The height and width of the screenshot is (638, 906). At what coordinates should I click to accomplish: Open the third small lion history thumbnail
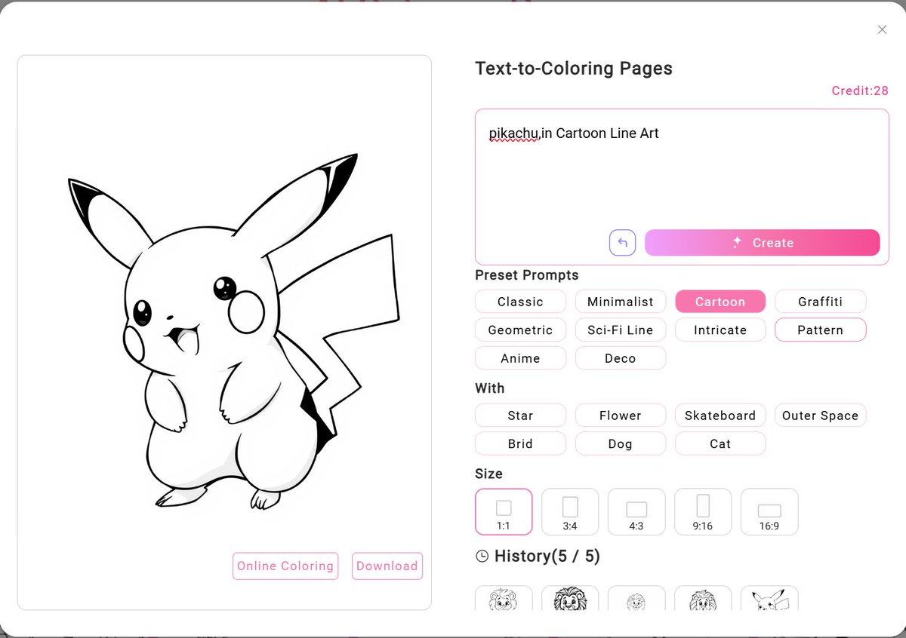tap(636, 598)
